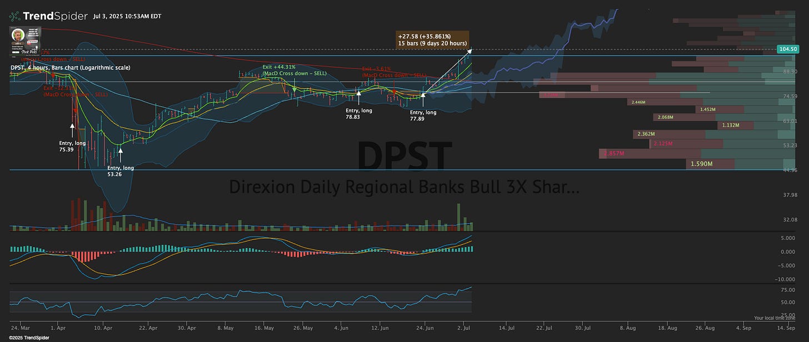The height and width of the screenshot is (342, 809).
Task: Click the 88.30 price axis label
Action: [790, 72]
